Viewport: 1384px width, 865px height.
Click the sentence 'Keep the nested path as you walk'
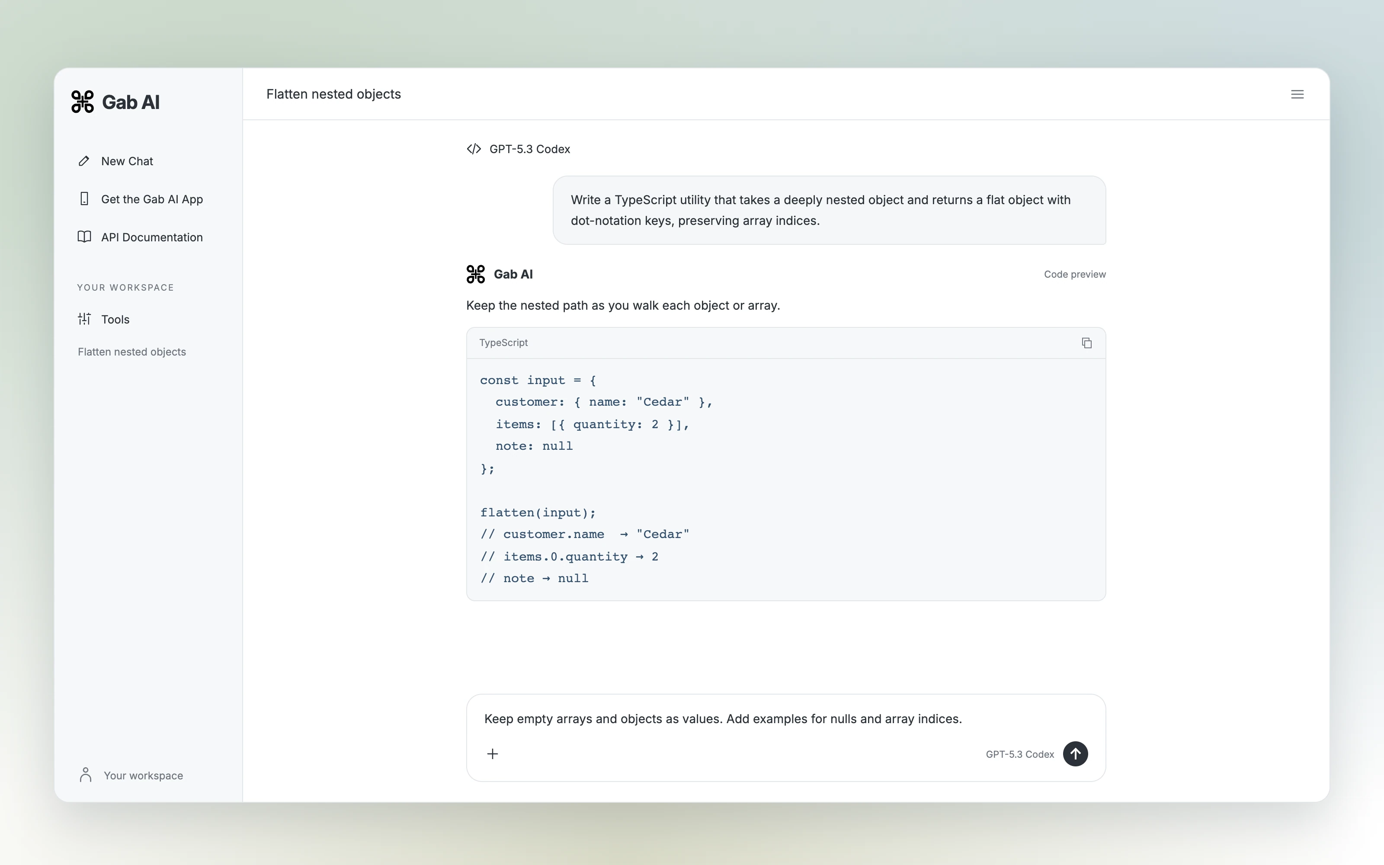[623, 305]
